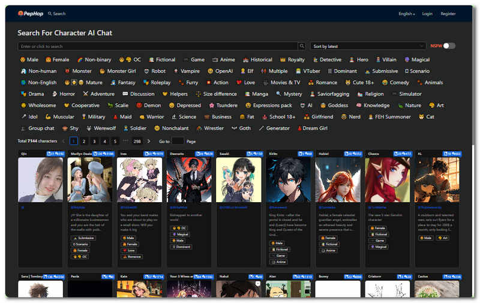Screen dimensions: 480x303
Task: Toggle the Female tag filter
Action: [58, 59]
